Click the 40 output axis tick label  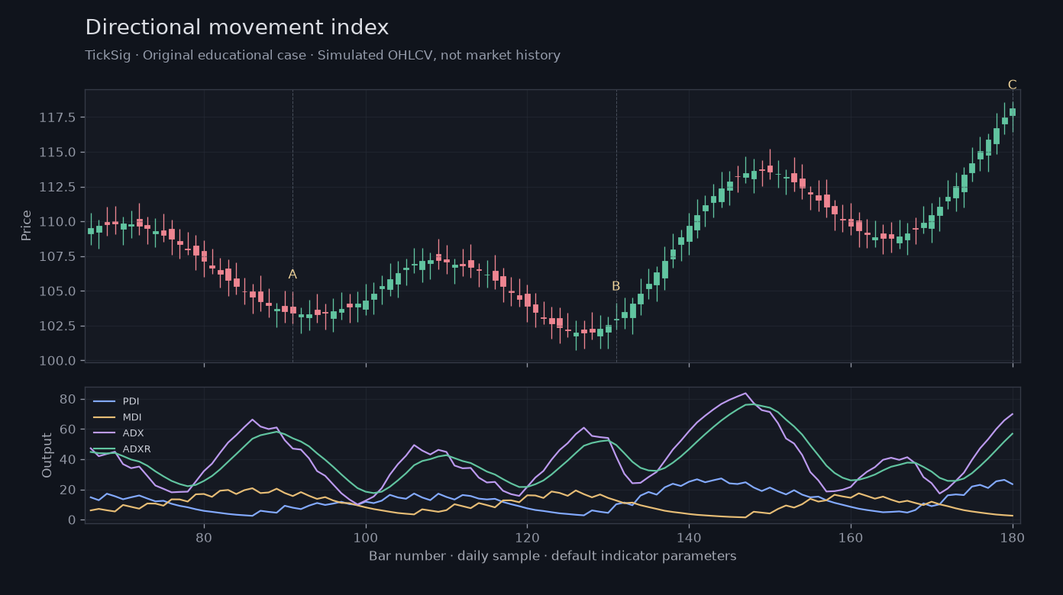coord(67,460)
